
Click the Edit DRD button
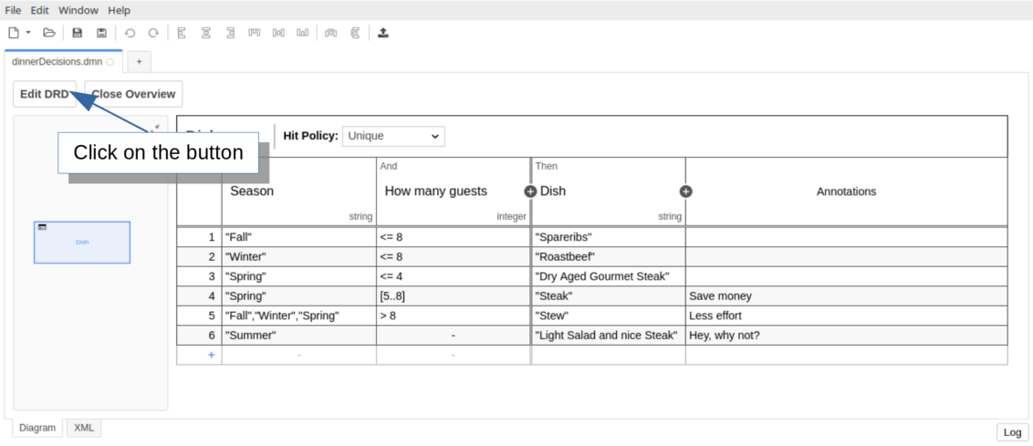point(45,94)
